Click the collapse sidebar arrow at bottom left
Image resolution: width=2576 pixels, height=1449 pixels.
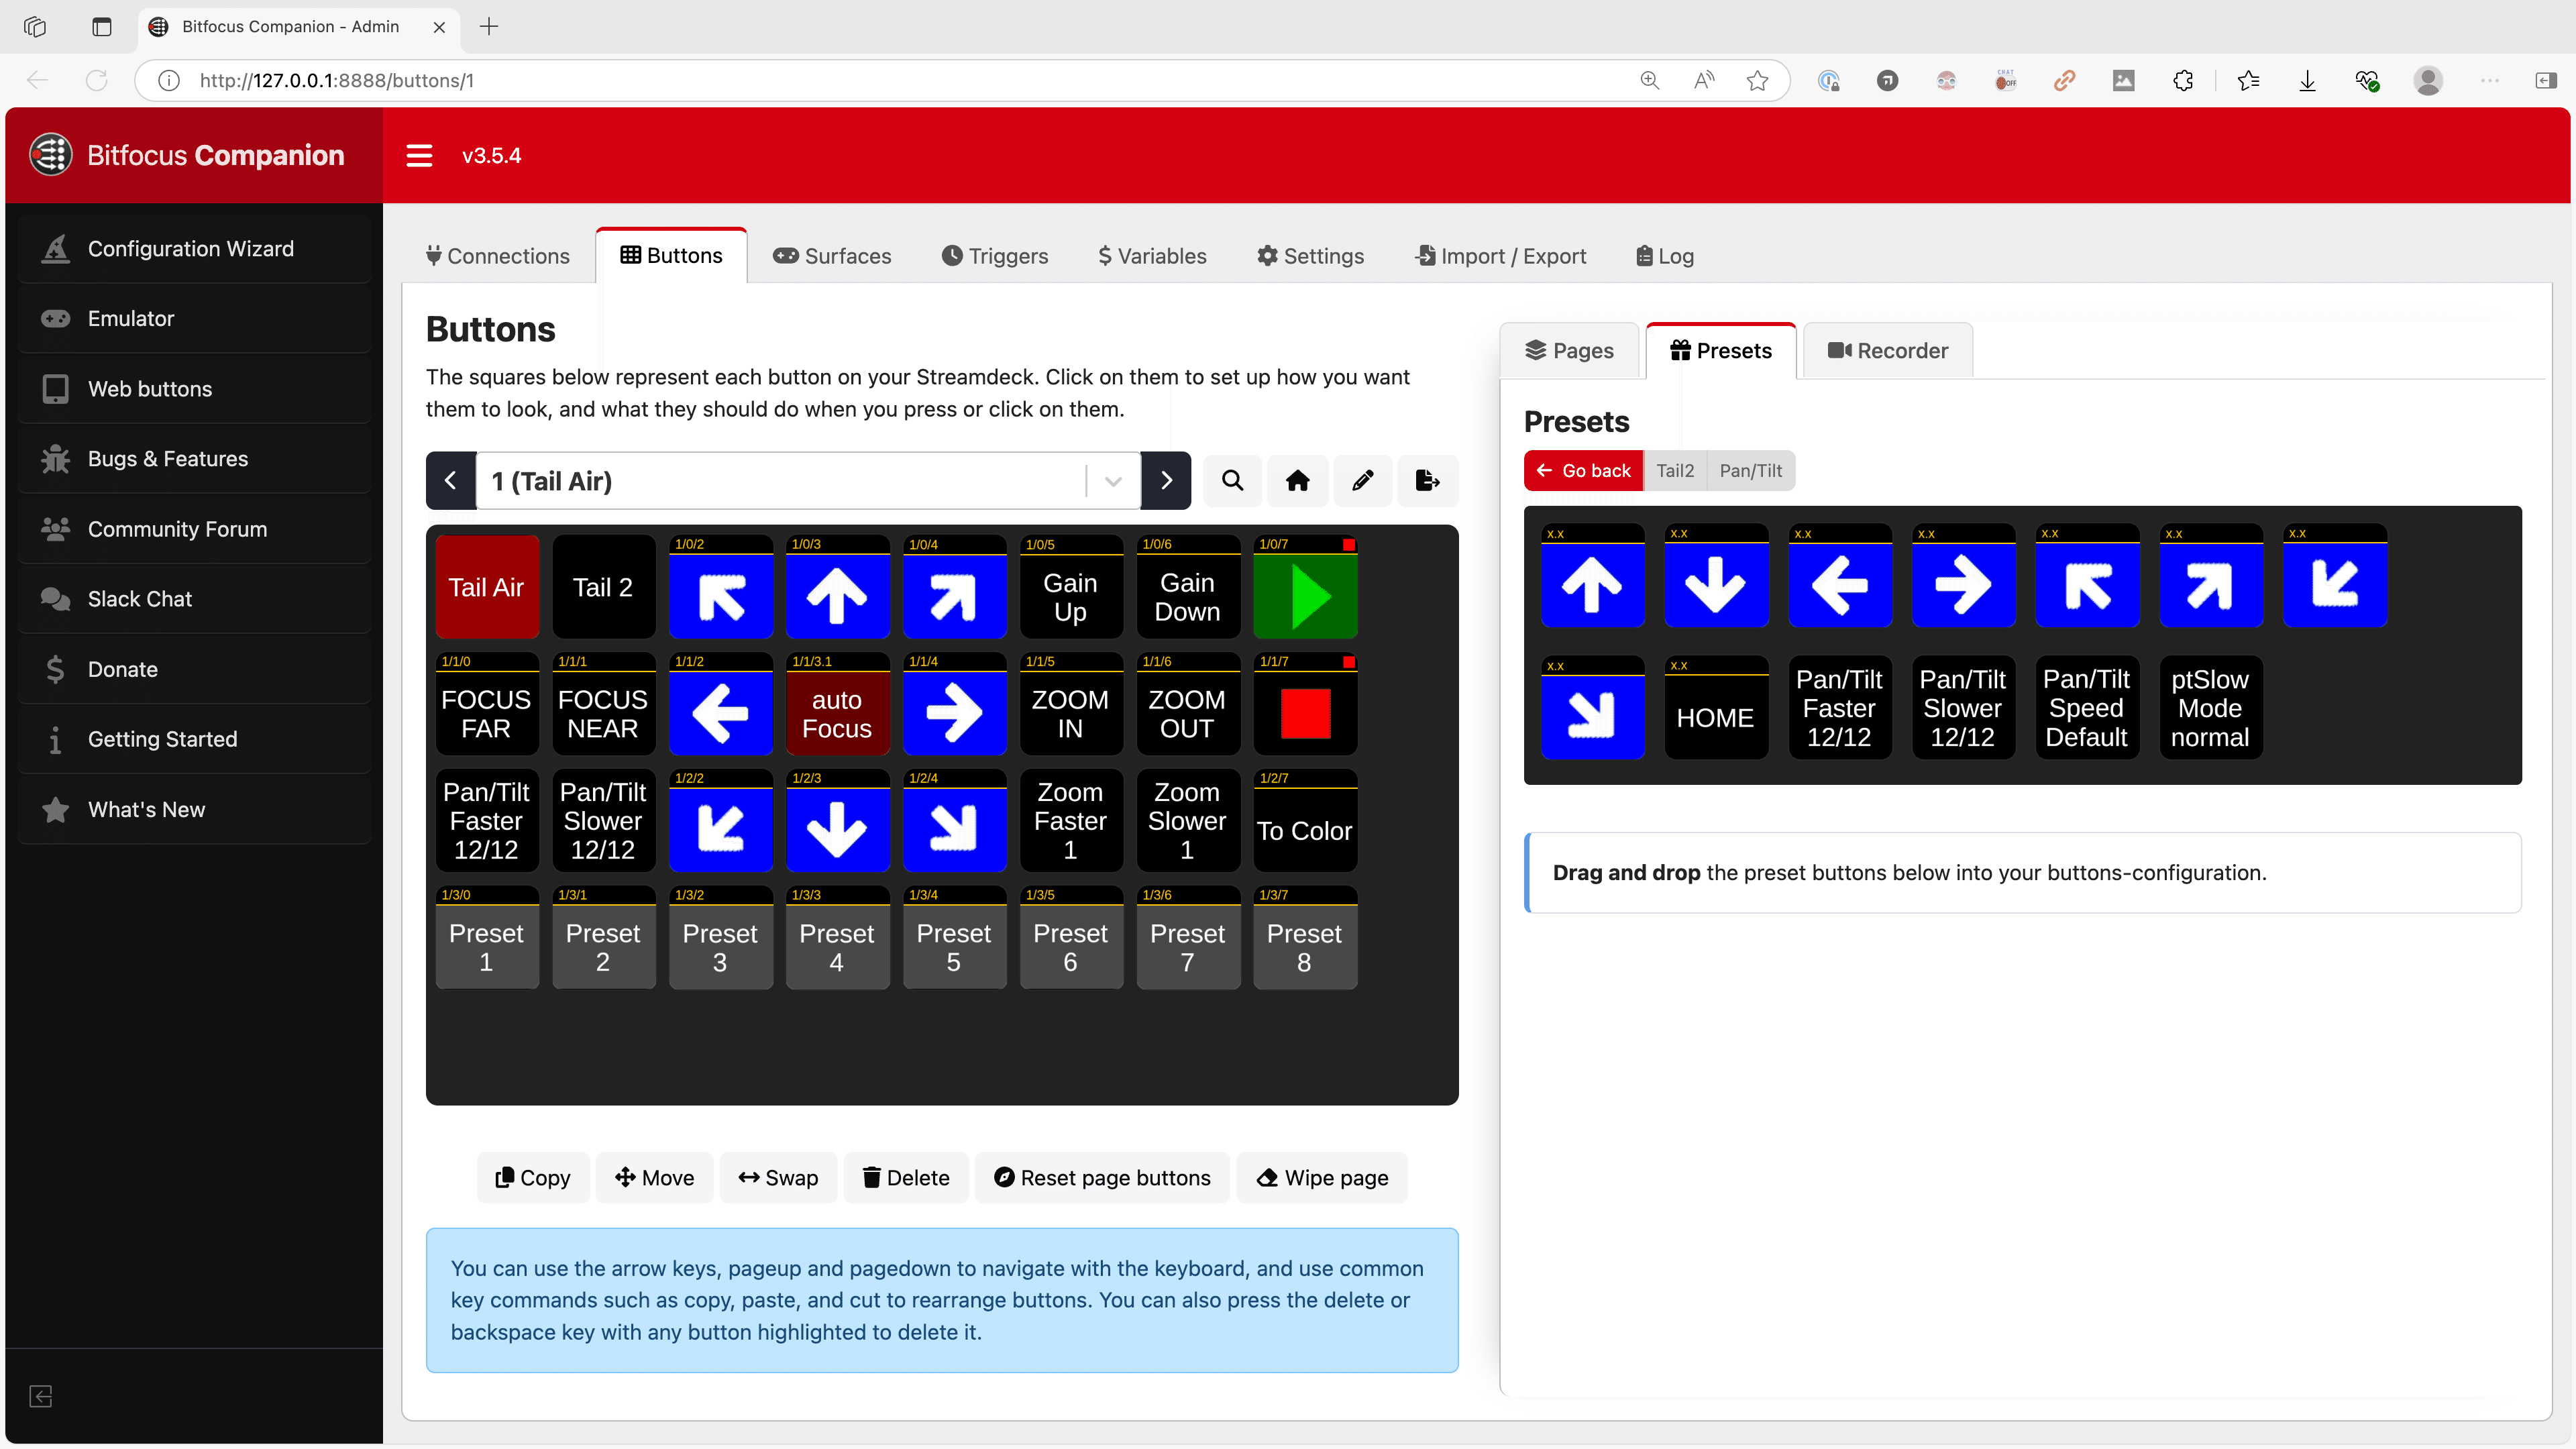pos(41,1396)
